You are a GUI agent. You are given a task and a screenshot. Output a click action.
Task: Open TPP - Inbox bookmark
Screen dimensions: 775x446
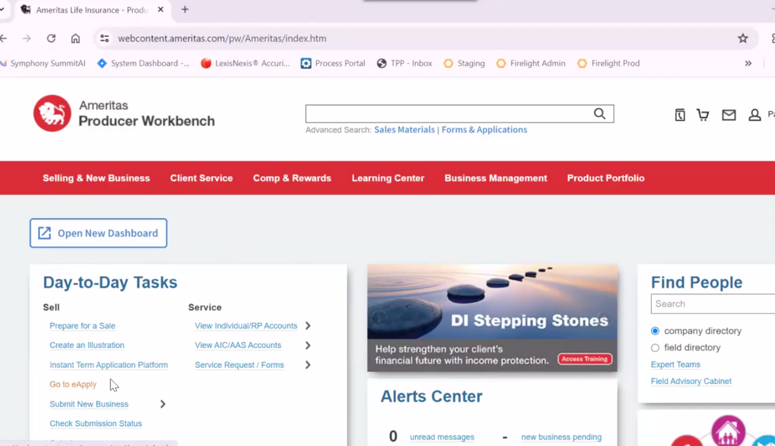(404, 63)
